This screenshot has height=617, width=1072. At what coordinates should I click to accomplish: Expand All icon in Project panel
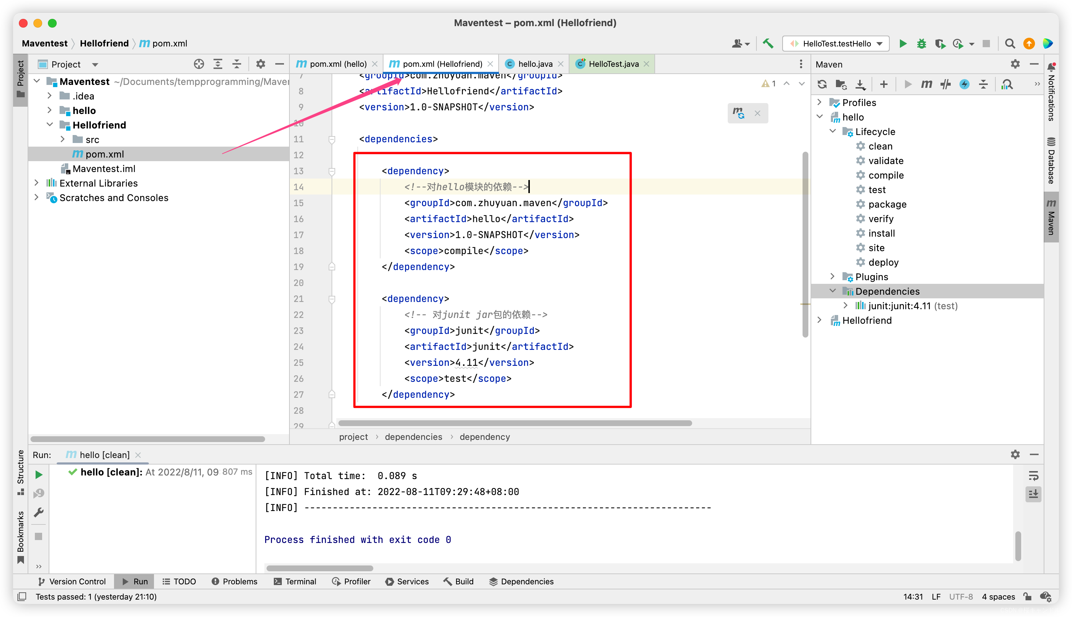coord(218,64)
